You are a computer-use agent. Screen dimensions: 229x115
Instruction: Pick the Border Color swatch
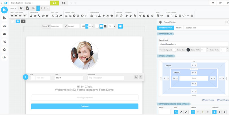pos(188,50)
